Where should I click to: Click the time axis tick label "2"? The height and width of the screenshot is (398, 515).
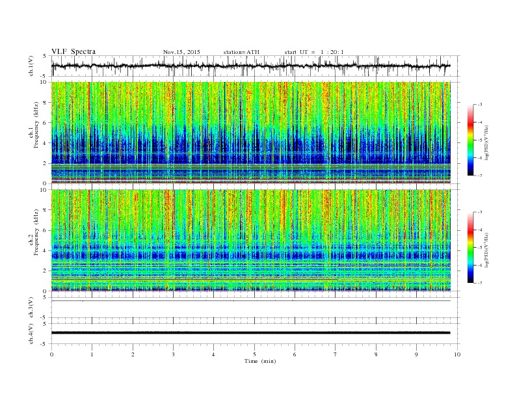click(133, 354)
